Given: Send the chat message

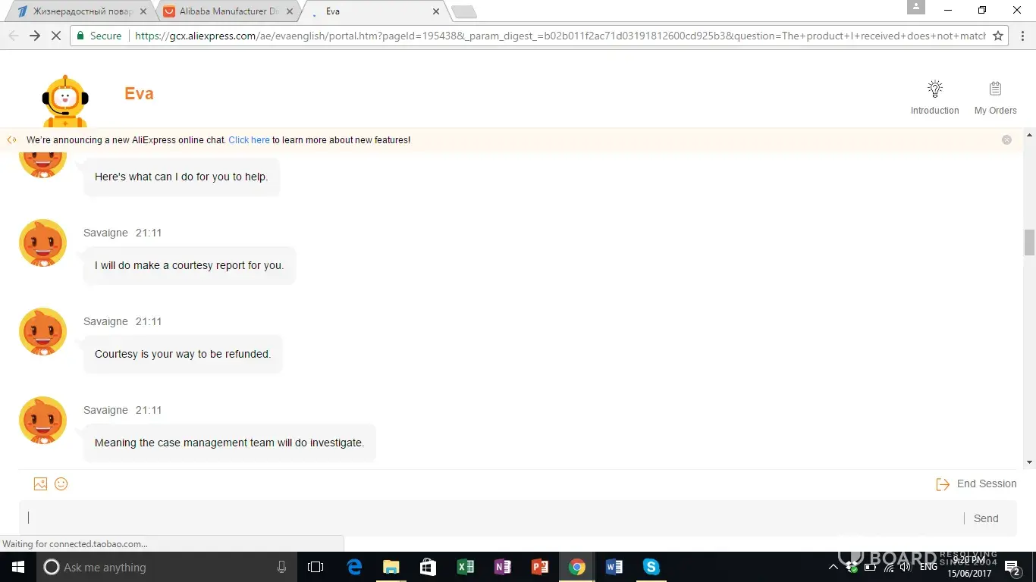Looking at the screenshot, I should click(986, 518).
